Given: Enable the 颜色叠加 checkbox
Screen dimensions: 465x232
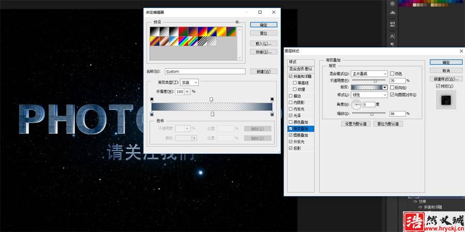Looking at the screenshot, I should point(290,122).
